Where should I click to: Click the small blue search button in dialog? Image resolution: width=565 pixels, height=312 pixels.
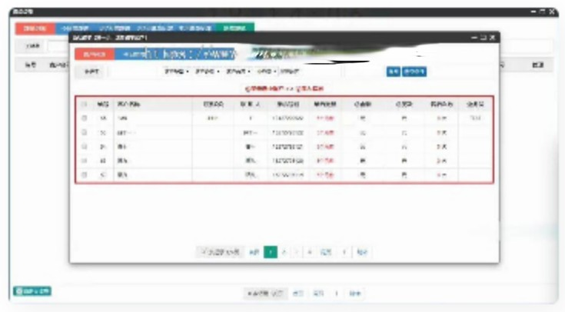pyautogui.click(x=393, y=71)
